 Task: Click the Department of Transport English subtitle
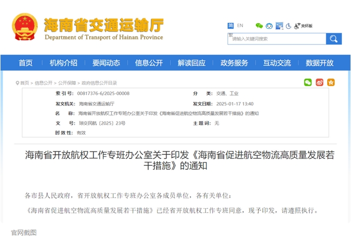coord(104,37)
